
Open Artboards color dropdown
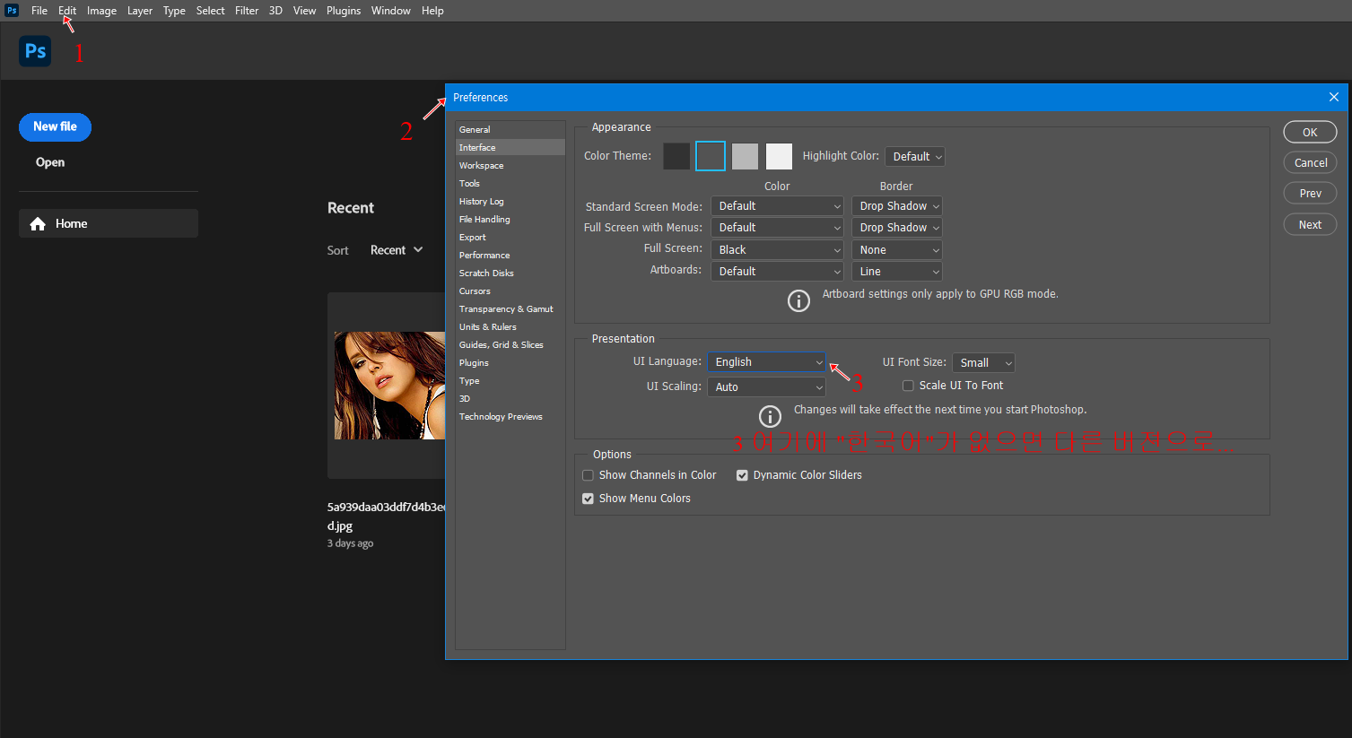click(777, 272)
